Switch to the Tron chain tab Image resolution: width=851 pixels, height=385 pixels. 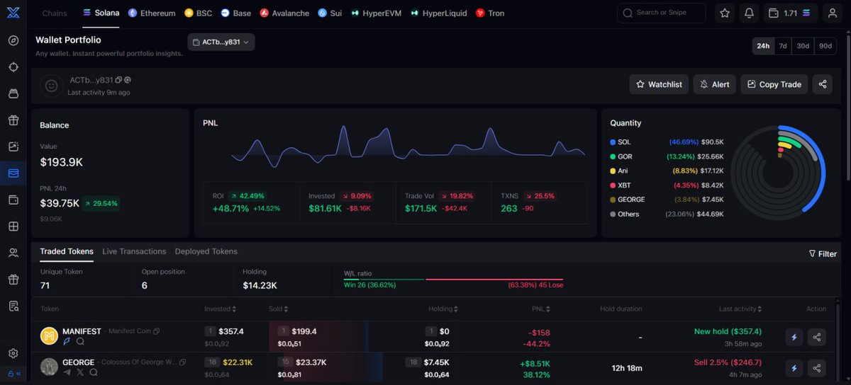coord(490,13)
